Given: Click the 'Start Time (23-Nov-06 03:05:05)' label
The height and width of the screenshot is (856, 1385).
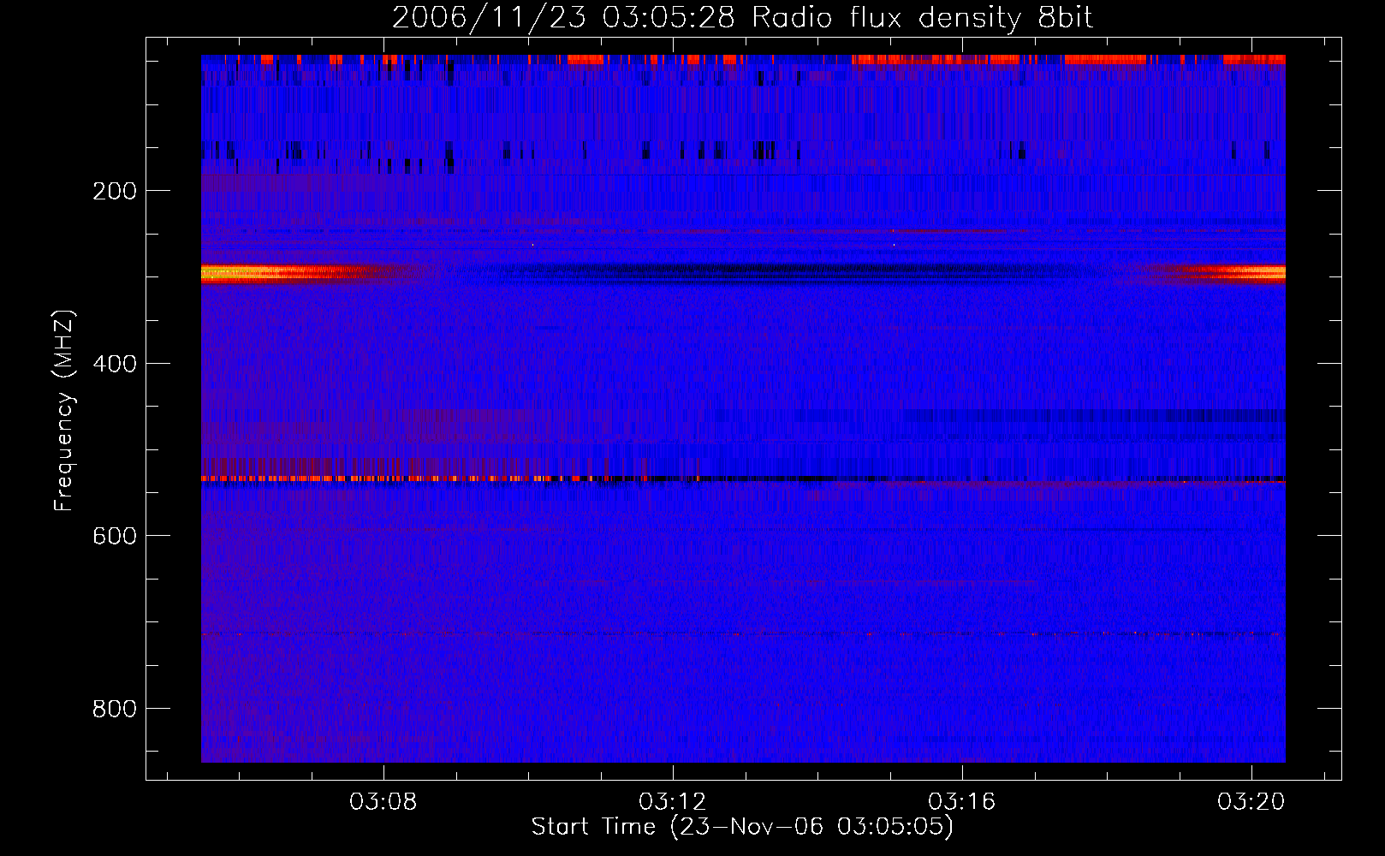Looking at the screenshot, I should (x=742, y=827).
